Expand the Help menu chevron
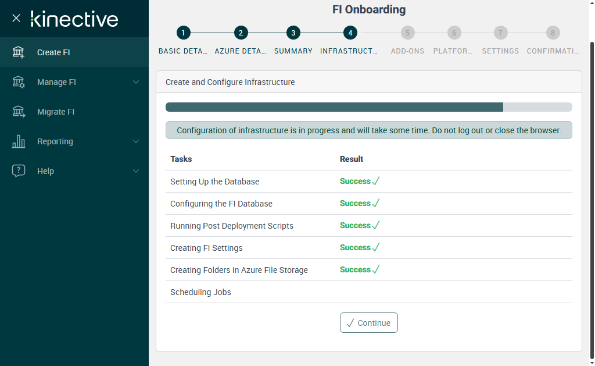 click(x=136, y=171)
